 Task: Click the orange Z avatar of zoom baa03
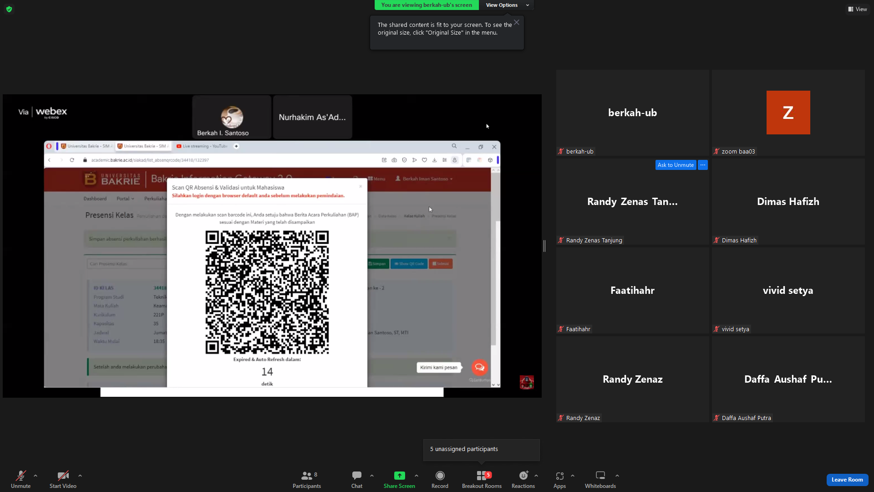(788, 113)
